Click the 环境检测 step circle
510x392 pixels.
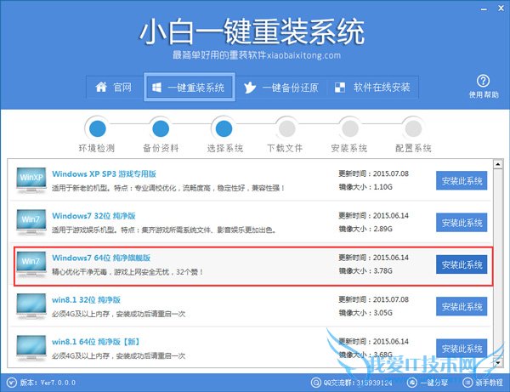(97, 128)
